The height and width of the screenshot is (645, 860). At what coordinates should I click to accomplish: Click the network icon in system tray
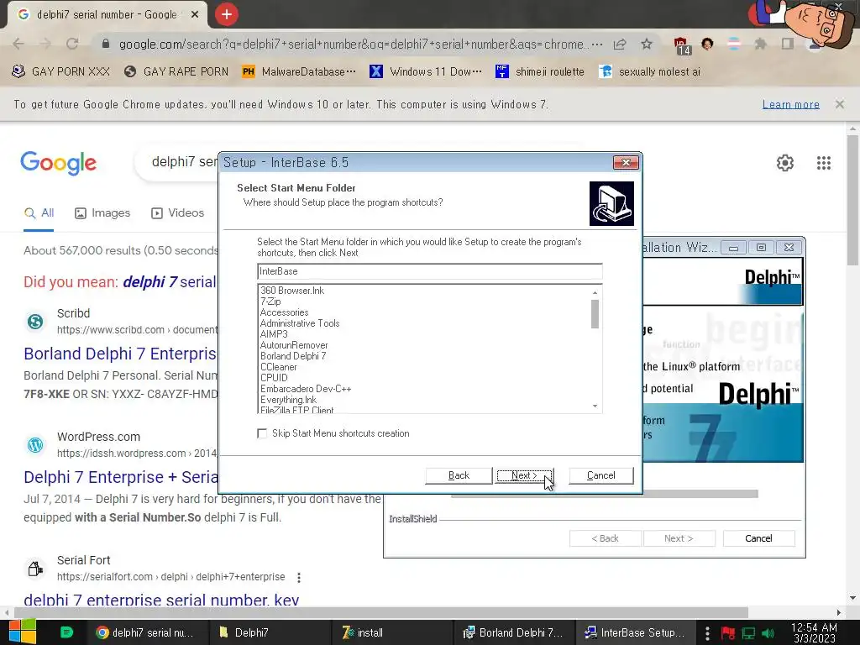coord(748,633)
